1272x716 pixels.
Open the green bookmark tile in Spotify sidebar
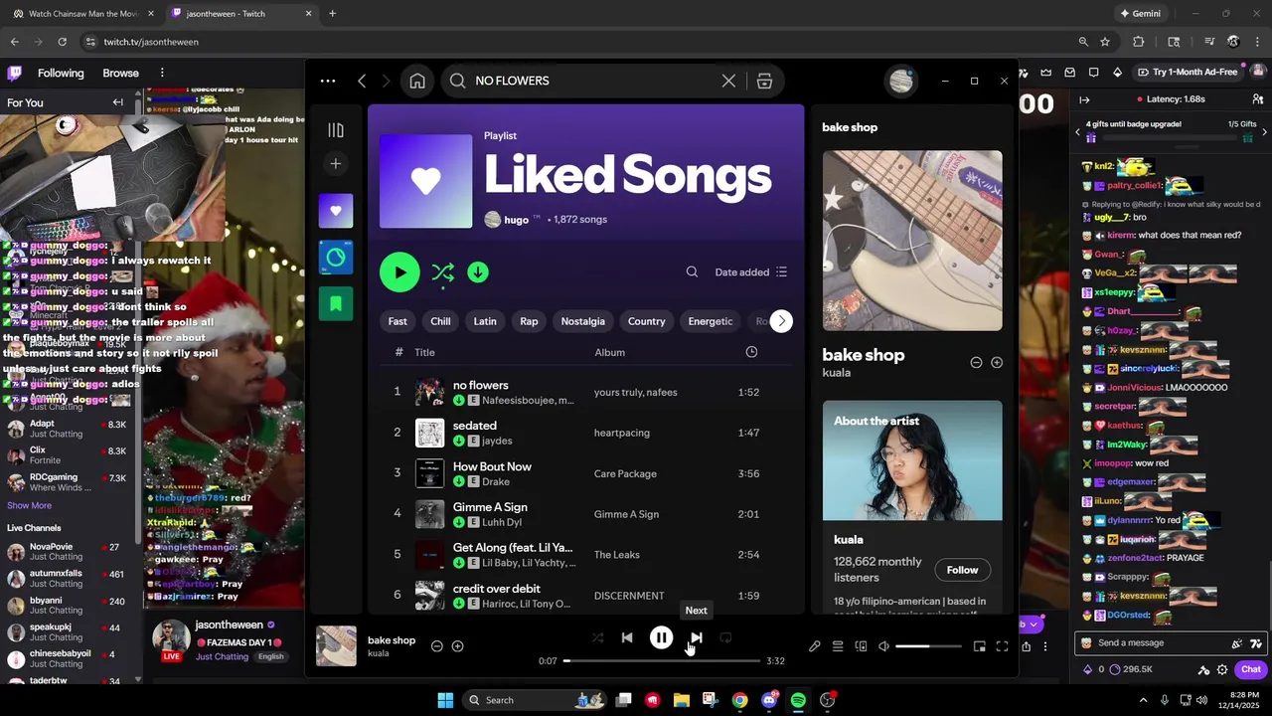(x=336, y=303)
